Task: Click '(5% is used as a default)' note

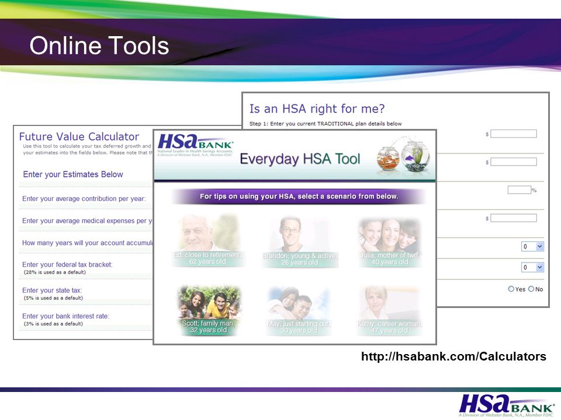Action: [x=53, y=298]
